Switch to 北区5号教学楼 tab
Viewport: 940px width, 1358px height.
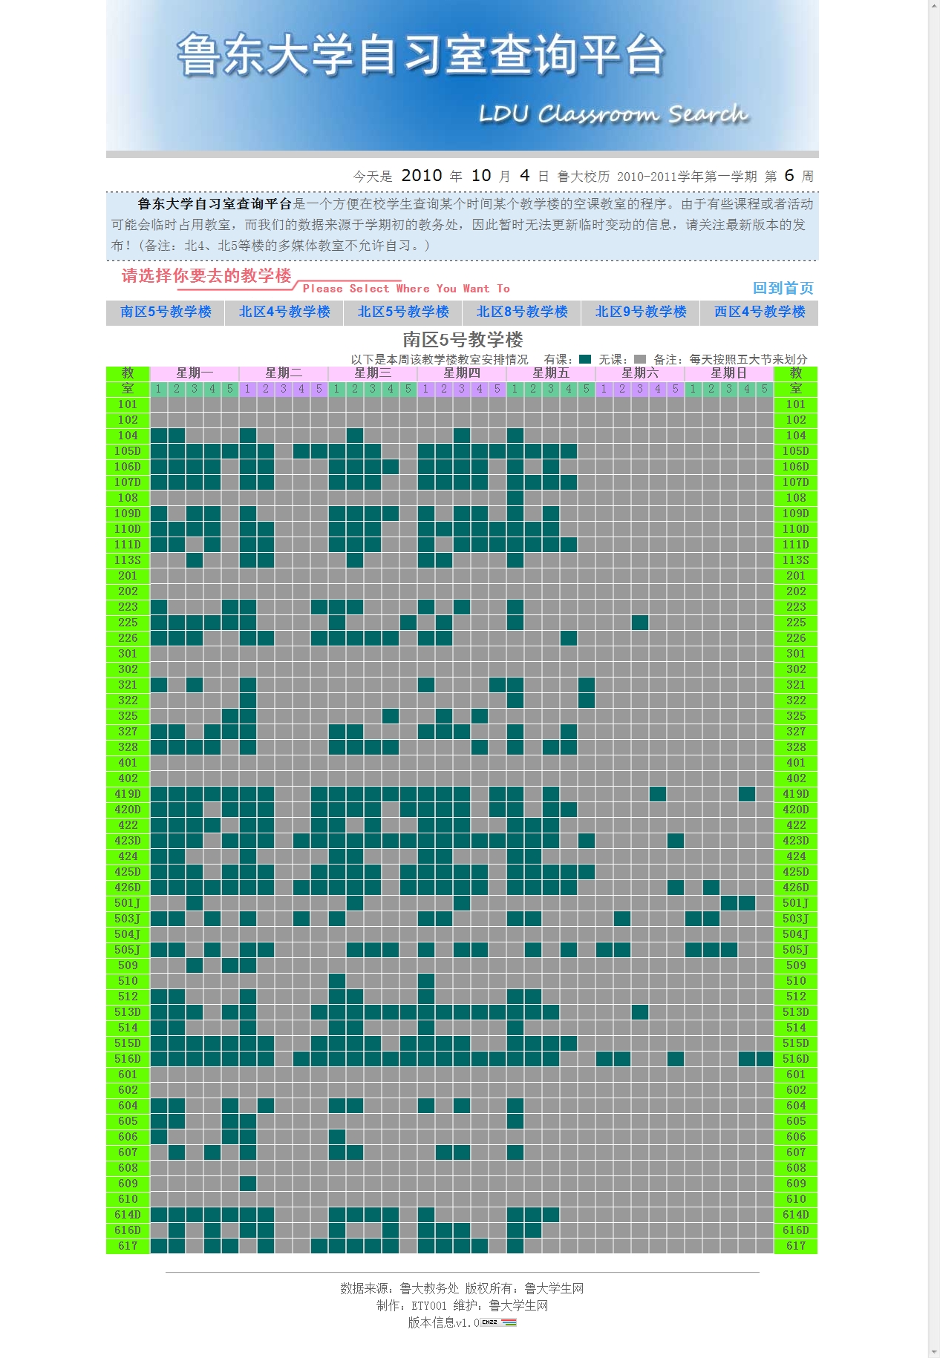point(403,312)
